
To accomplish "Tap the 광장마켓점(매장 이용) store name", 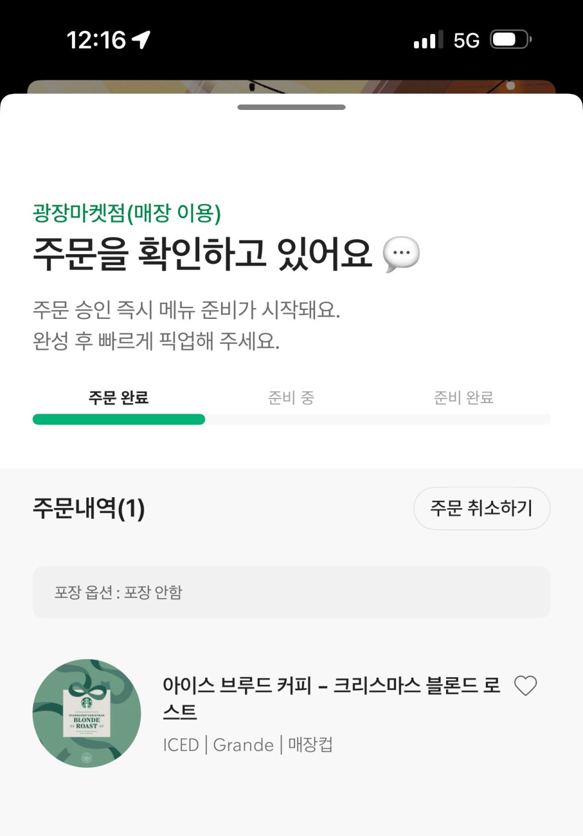I will (x=127, y=213).
